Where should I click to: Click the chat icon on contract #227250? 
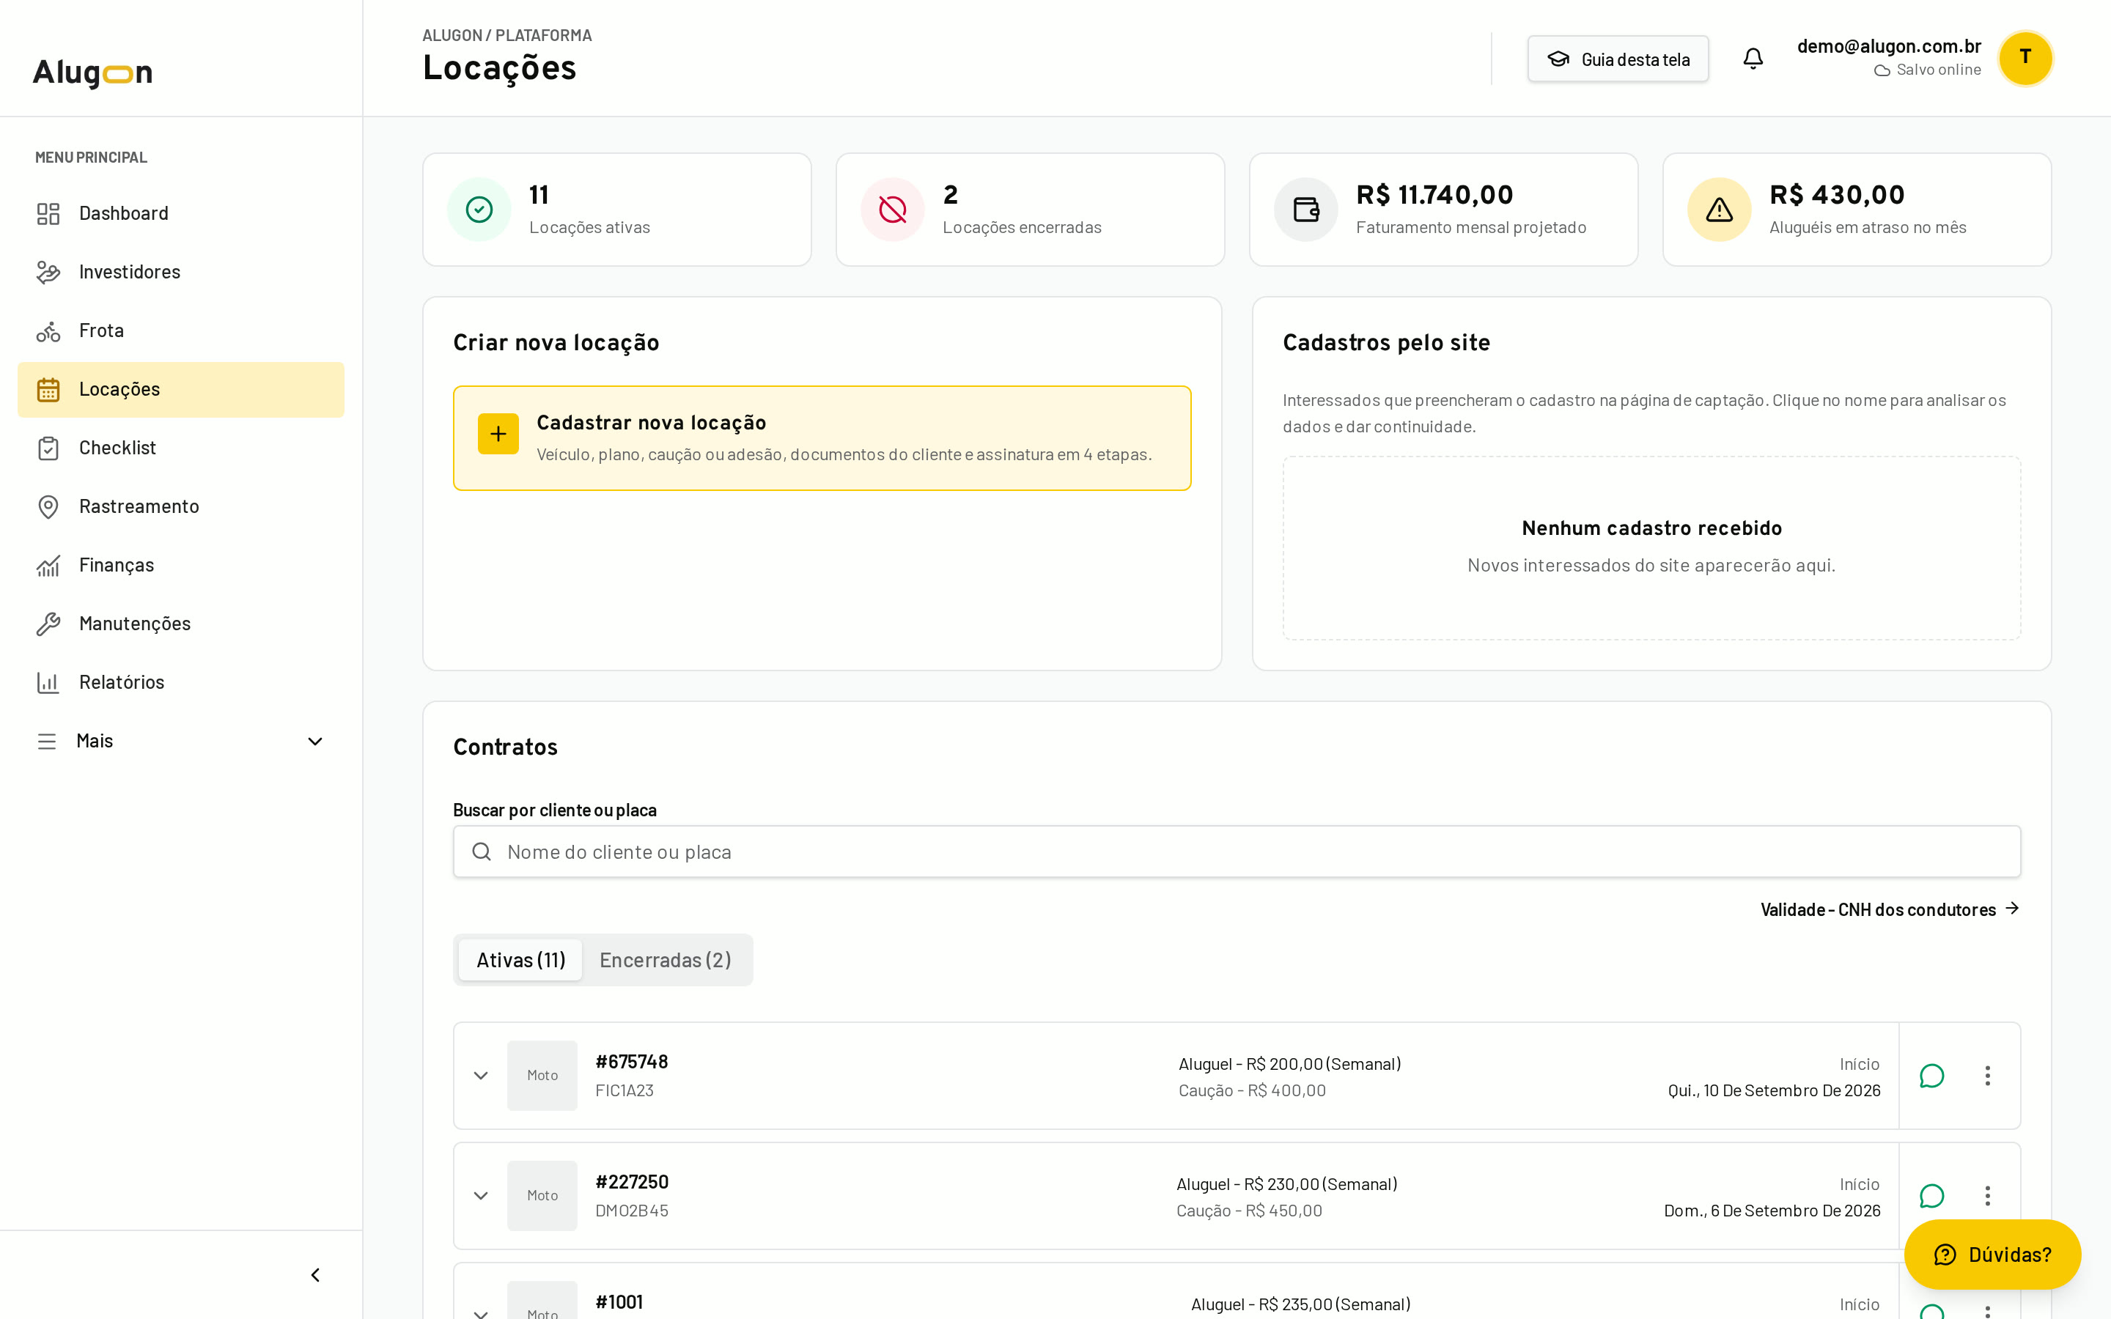1931,1195
